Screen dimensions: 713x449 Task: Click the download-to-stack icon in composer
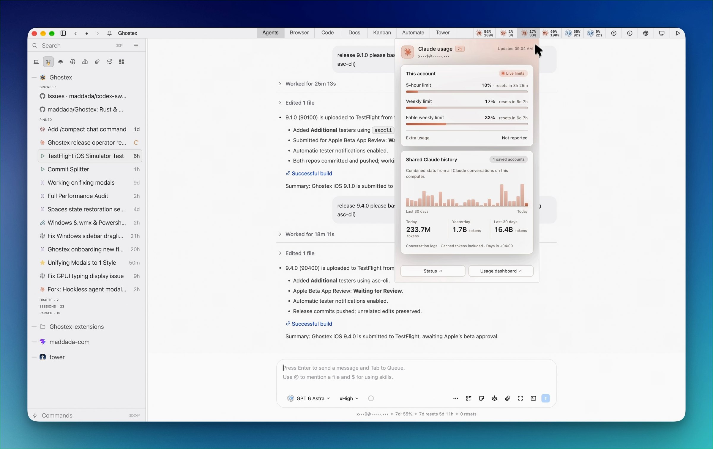(494, 398)
